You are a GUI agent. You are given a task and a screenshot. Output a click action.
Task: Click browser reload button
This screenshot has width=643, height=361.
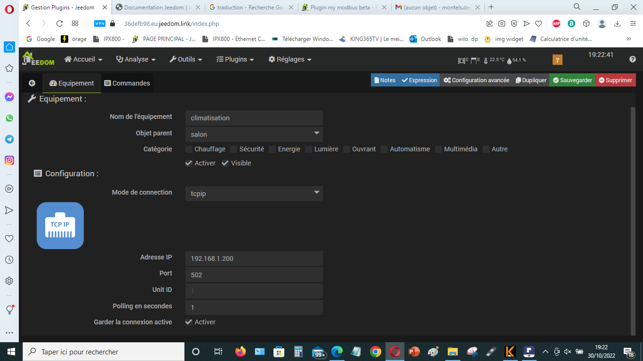tap(59, 24)
